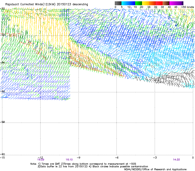Click the -9 longitude axis label
195x171 pixels.
(x=79, y=158)
